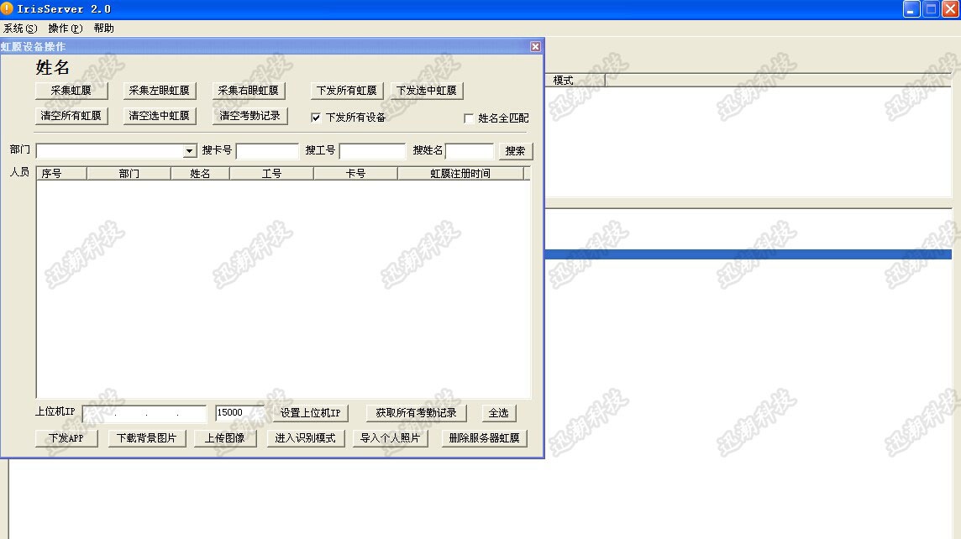961x539 pixels.
Task: Click the 删除服务器虹膜 button
Action: click(x=484, y=438)
